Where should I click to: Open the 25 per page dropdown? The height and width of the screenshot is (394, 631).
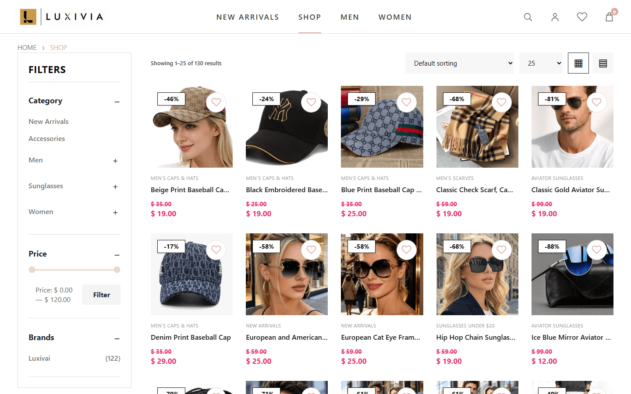click(x=541, y=63)
